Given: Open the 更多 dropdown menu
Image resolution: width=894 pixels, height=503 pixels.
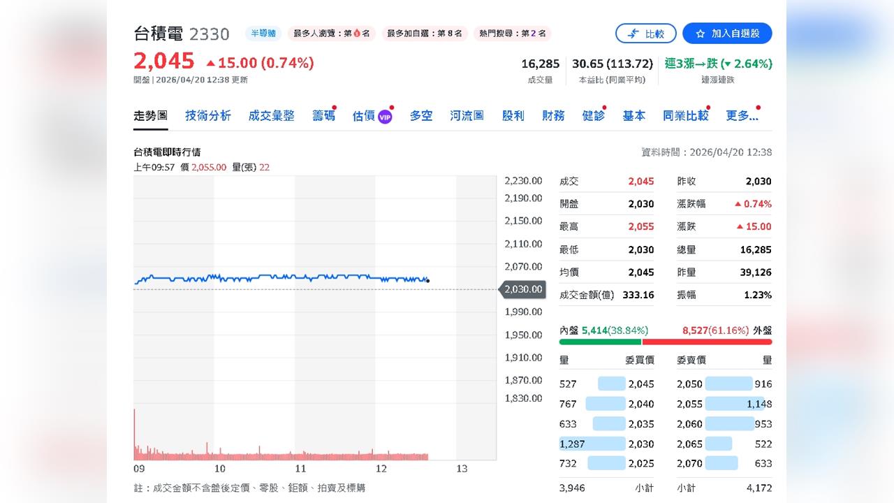Looking at the screenshot, I should pos(741,116).
